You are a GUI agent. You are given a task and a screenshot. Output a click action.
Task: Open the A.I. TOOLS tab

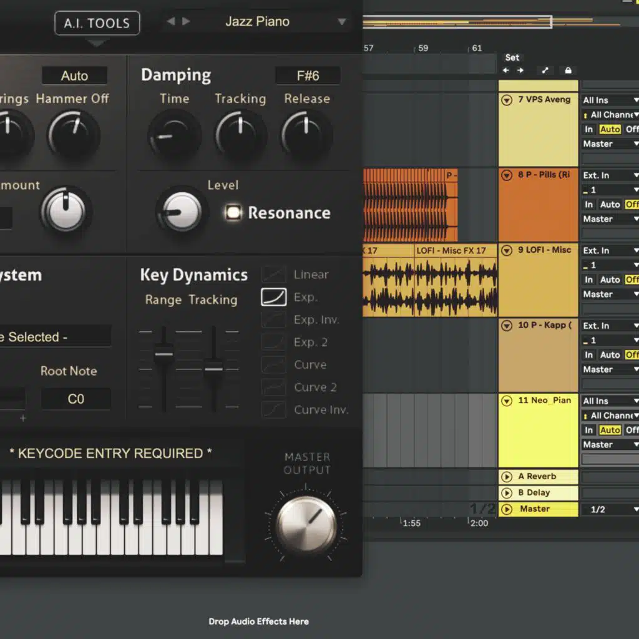point(97,24)
